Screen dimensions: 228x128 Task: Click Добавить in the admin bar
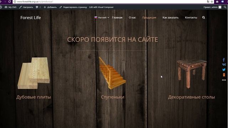pos(50,7)
